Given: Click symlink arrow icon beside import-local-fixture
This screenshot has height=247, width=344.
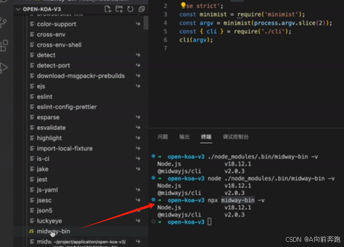Looking at the screenshot, I should tap(138, 148).
